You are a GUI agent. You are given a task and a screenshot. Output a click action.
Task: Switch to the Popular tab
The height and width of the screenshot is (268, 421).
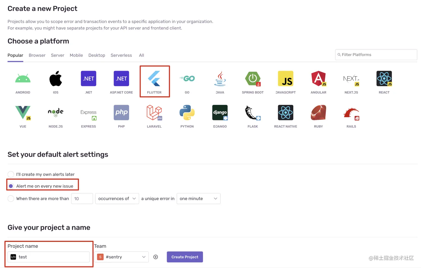(15, 56)
